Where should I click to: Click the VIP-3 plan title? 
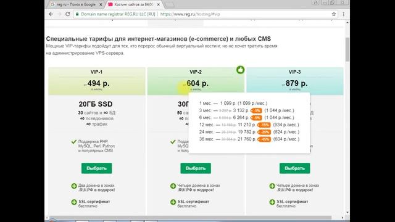pyautogui.click(x=295, y=72)
